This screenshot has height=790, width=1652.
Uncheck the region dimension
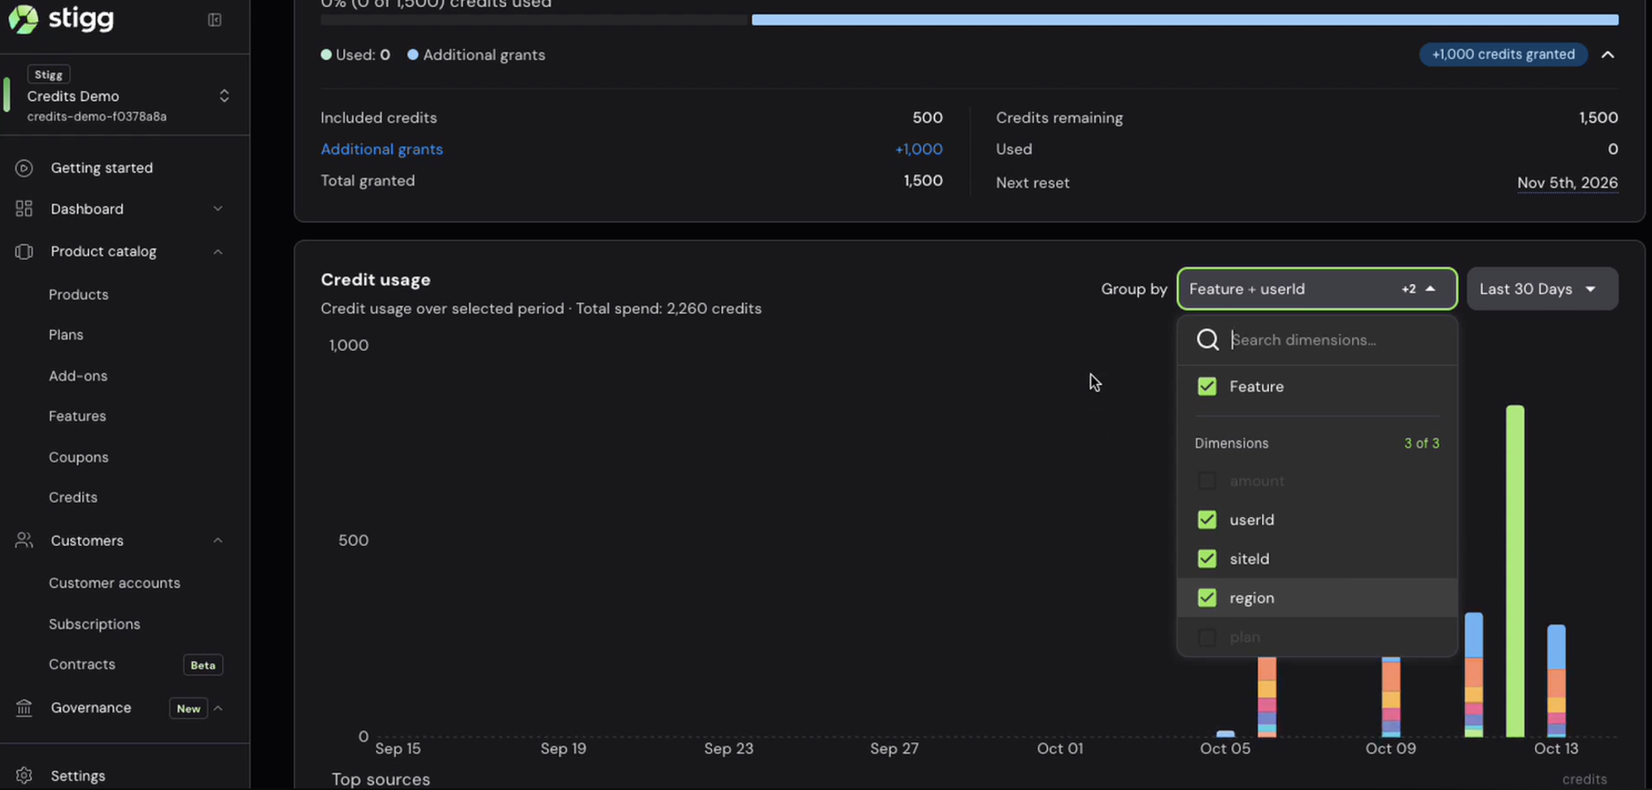[1207, 597]
